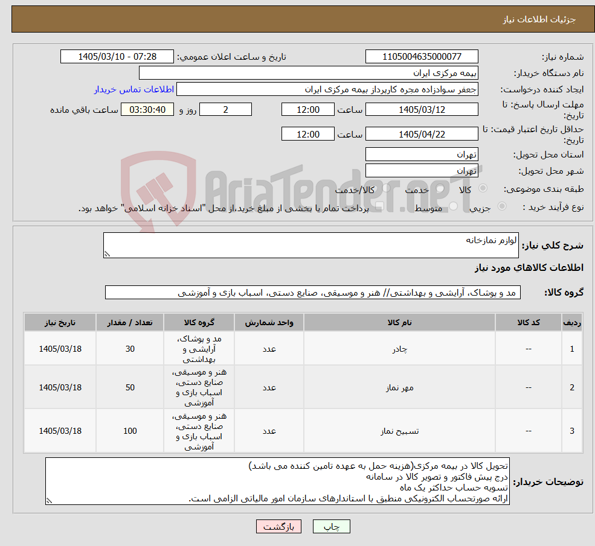Click quantity 30 in چادر row
Image resolution: width=595 pixels, height=546 pixels.
click(x=130, y=349)
